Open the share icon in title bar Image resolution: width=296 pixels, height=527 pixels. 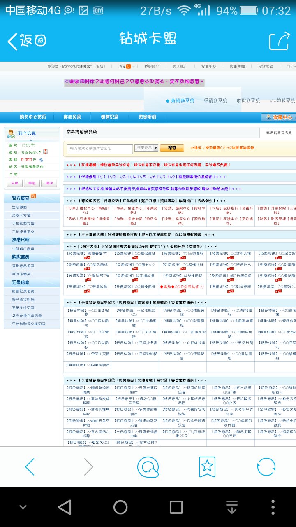pos(279,41)
